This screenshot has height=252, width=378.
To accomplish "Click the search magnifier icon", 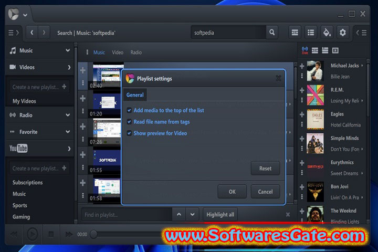I will click(272, 33).
